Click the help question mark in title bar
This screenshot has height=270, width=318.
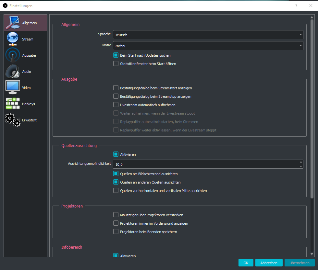(296, 6)
